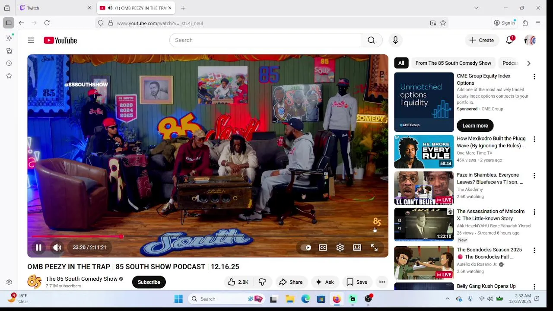
Task: Open the browser extensions puzzle icon
Action: [525, 23]
